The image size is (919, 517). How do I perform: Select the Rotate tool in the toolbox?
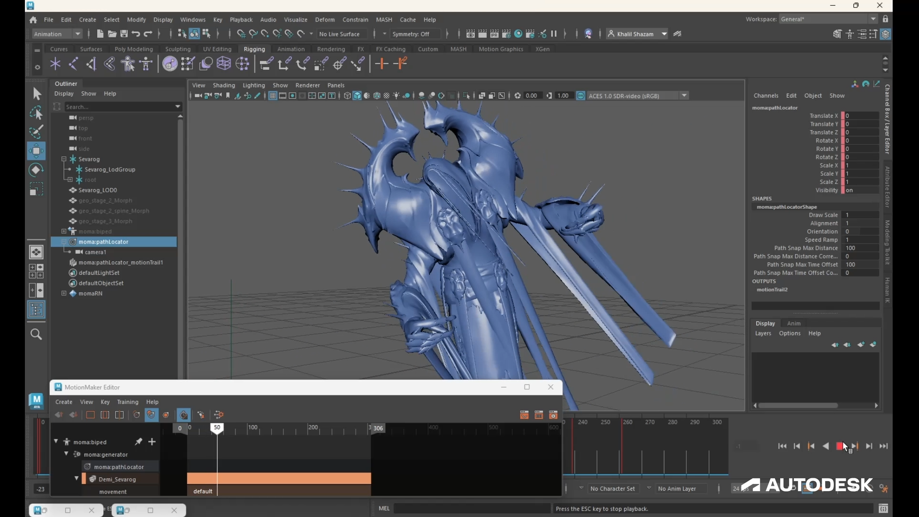[x=36, y=170]
